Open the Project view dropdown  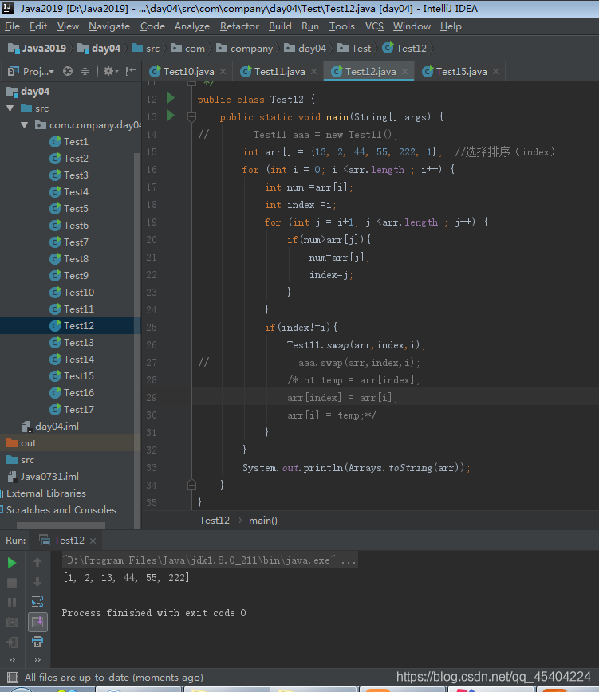click(31, 71)
